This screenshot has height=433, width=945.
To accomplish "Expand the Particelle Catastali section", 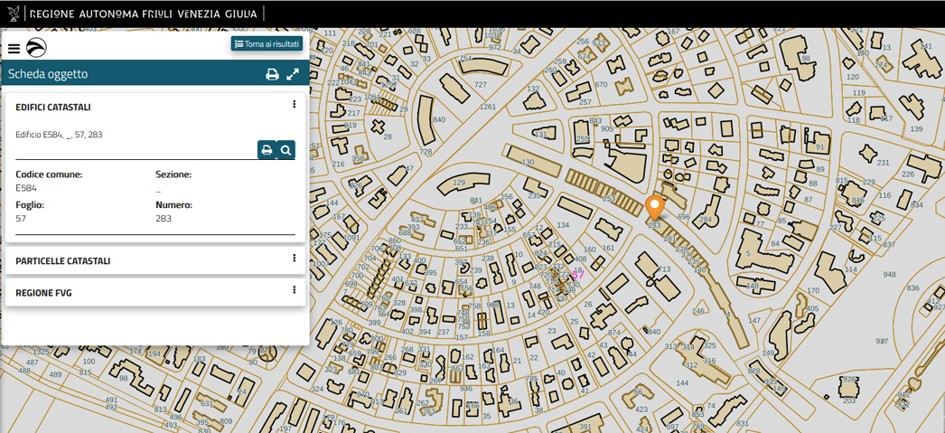I will (x=63, y=261).
